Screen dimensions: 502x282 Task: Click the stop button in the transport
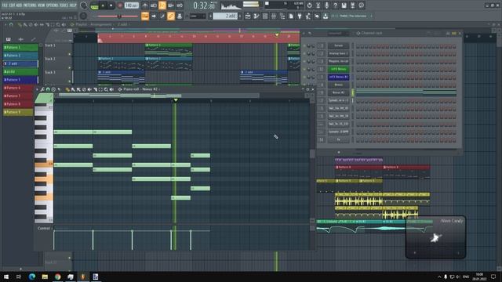click(x=111, y=5)
